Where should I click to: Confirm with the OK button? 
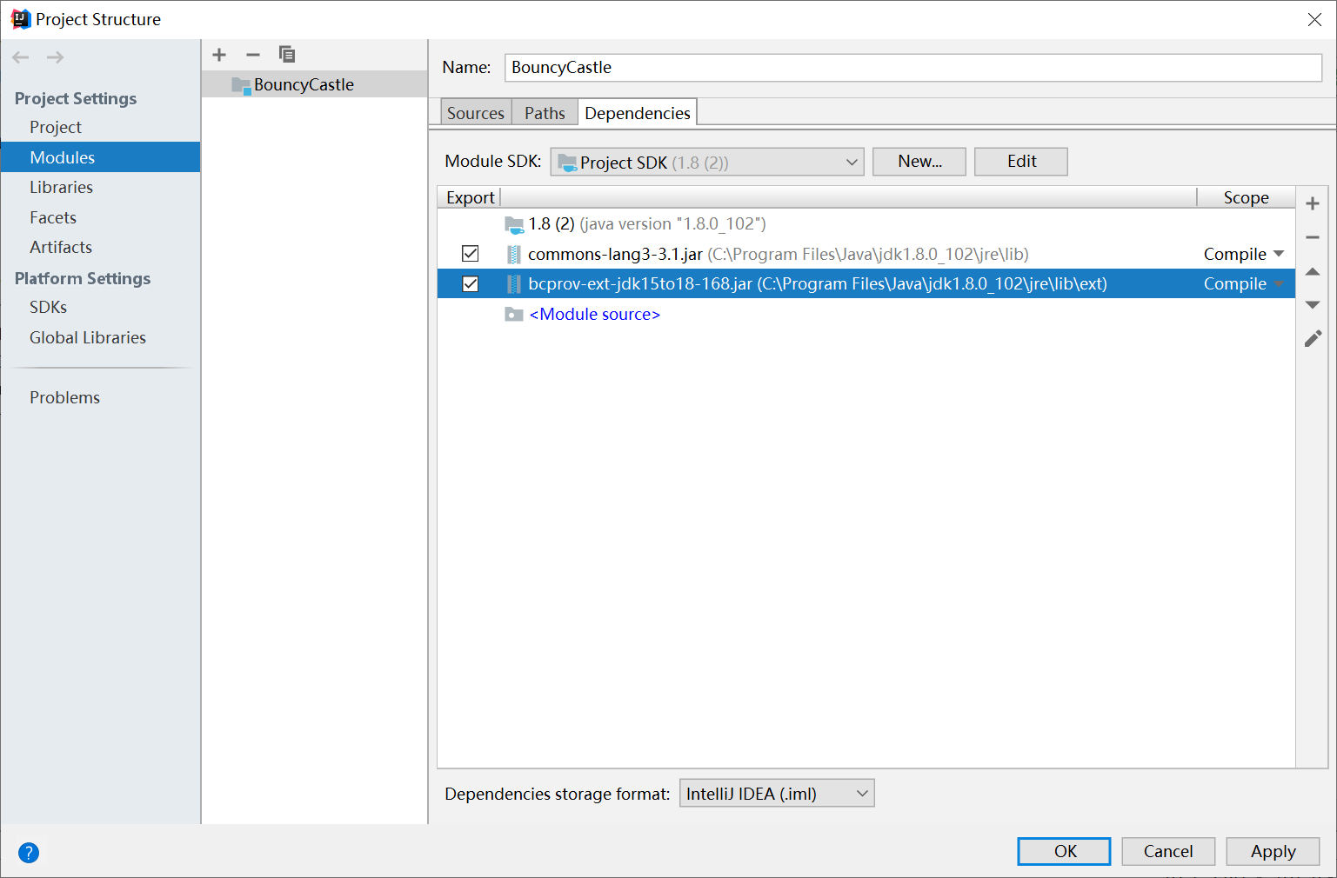[1064, 852]
